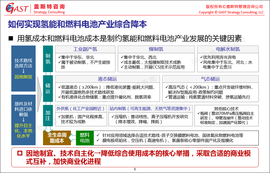The image size is (270, 173).
Task: Select the teal 储运 block
Action: tap(48, 88)
